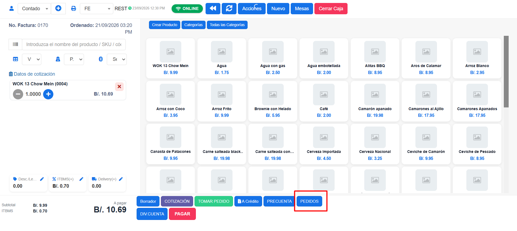Open the Mesas view
517x231 pixels.
(x=302, y=9)
